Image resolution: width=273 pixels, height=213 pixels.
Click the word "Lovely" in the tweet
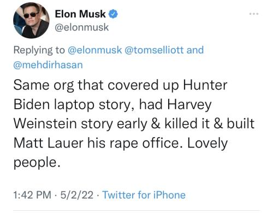coord(207,143)
